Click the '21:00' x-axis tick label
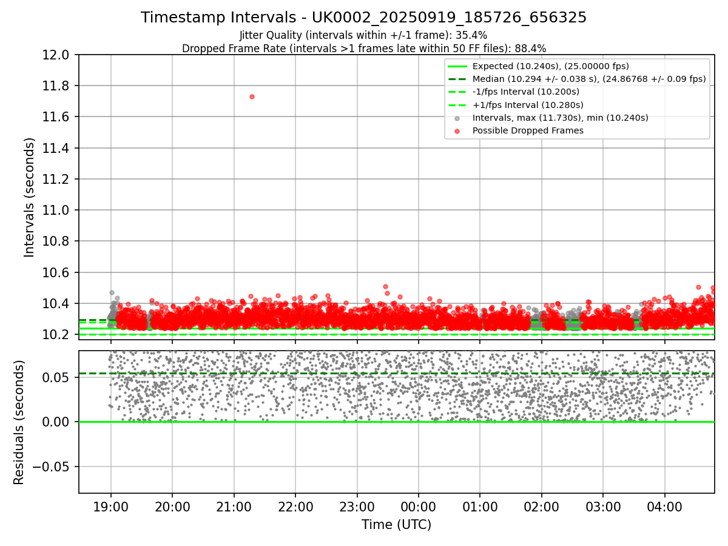Image resolution: width=728 pixels, height=546 pixels. pos(234,506)
